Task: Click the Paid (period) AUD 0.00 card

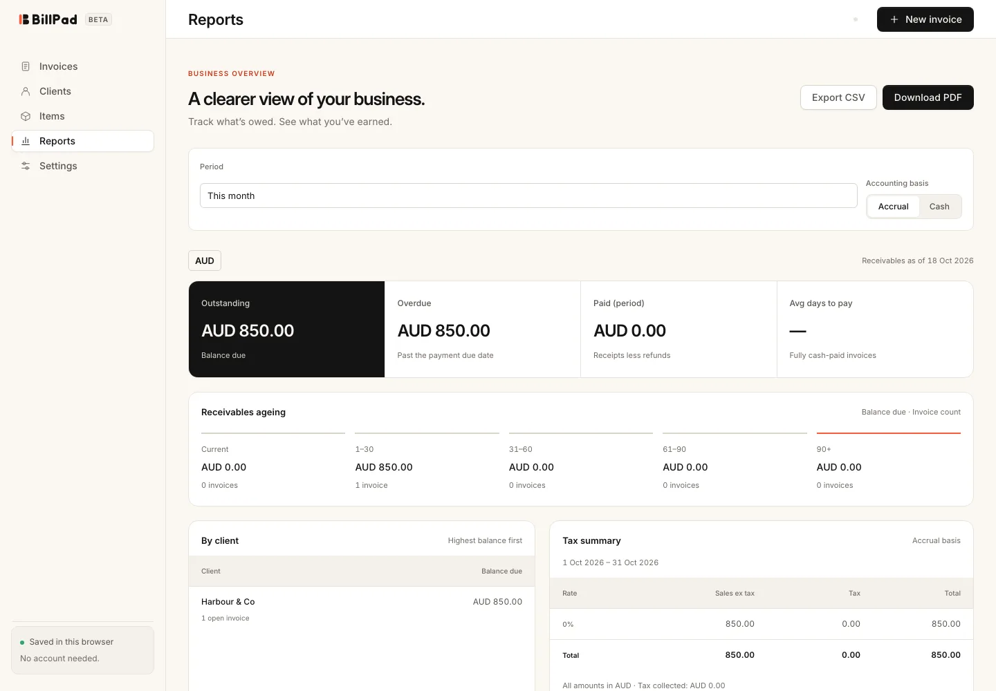Action: click(x=679, y=329)
